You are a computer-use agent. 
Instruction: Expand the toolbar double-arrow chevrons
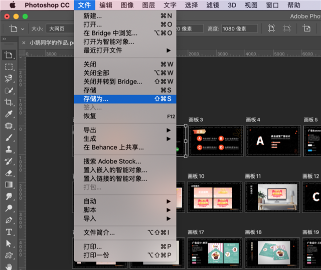pos(4,39)
